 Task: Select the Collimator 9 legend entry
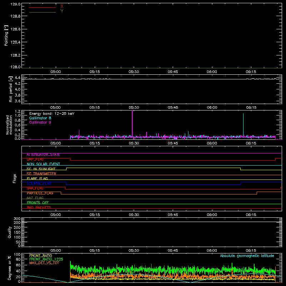pos(40,122)
